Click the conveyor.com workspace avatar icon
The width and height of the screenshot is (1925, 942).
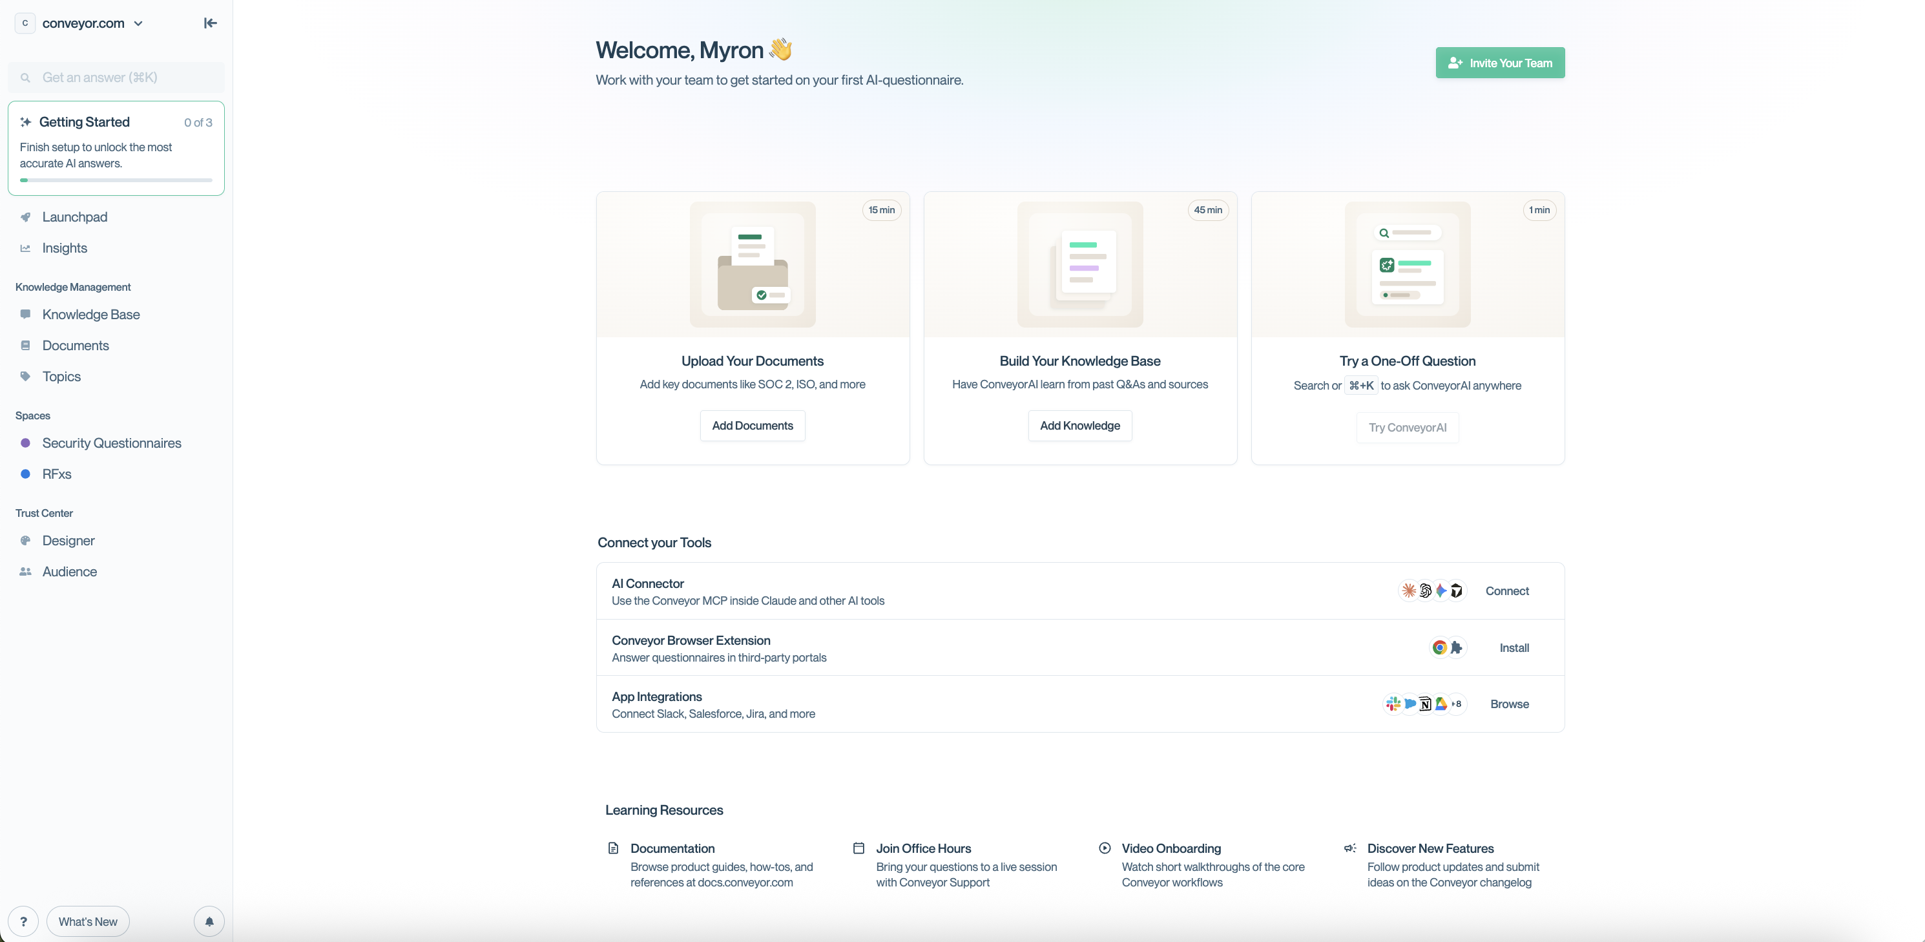click(x=25, y=23)
